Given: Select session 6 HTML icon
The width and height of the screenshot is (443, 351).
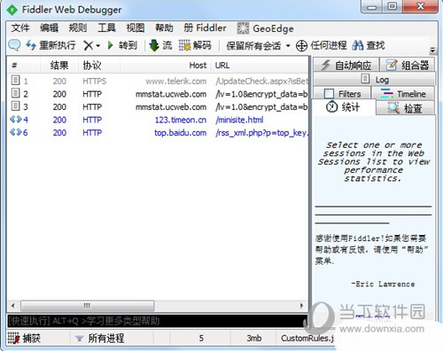Looking at the screenshot, I should 16,132.
